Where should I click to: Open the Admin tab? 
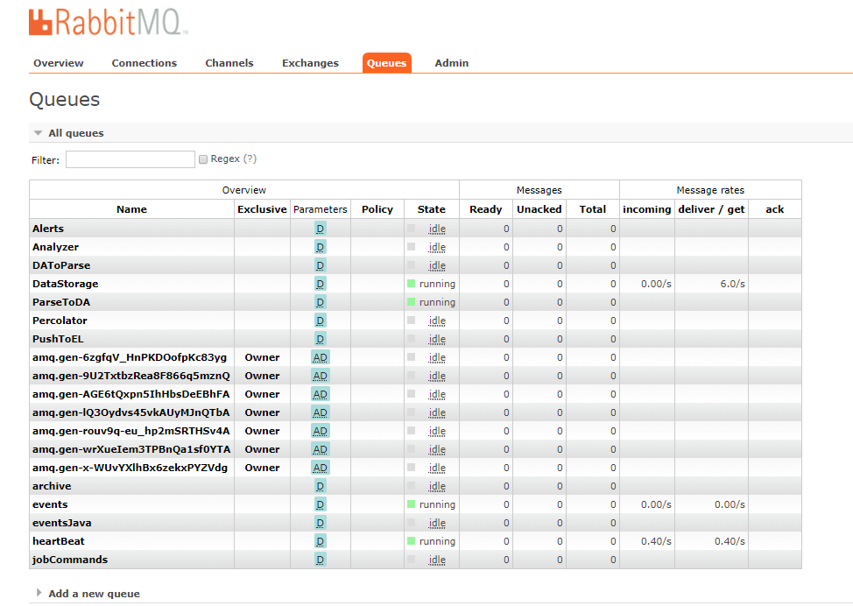point(452,63)
